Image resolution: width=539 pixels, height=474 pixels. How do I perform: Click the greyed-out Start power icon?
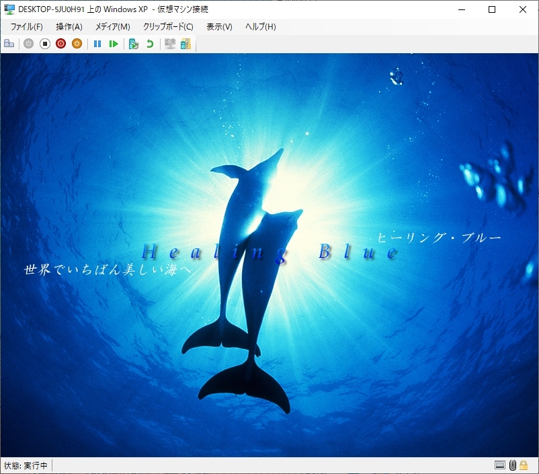point(28,44)
